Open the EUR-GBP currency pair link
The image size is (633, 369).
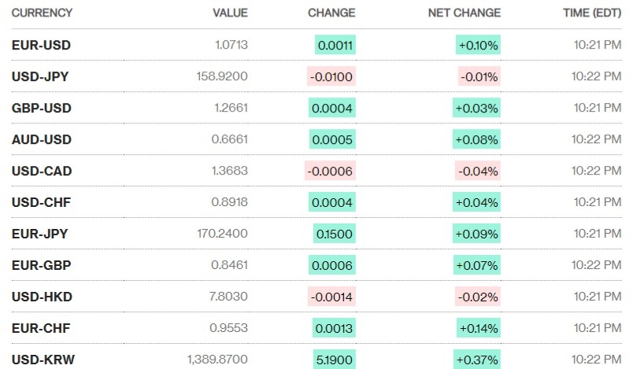click(42, 265)
